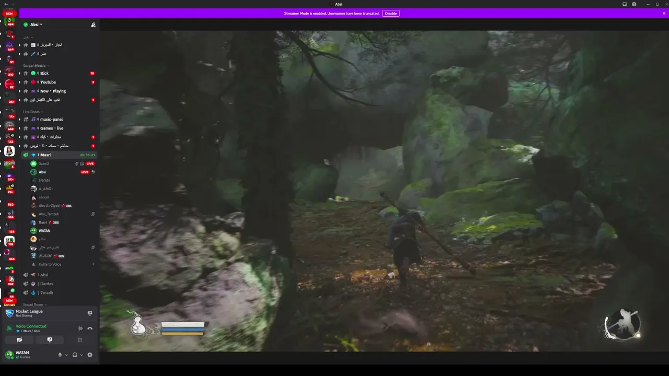Open the music-panel channel
Screen dimensions: 669x376
pos(58,119)
